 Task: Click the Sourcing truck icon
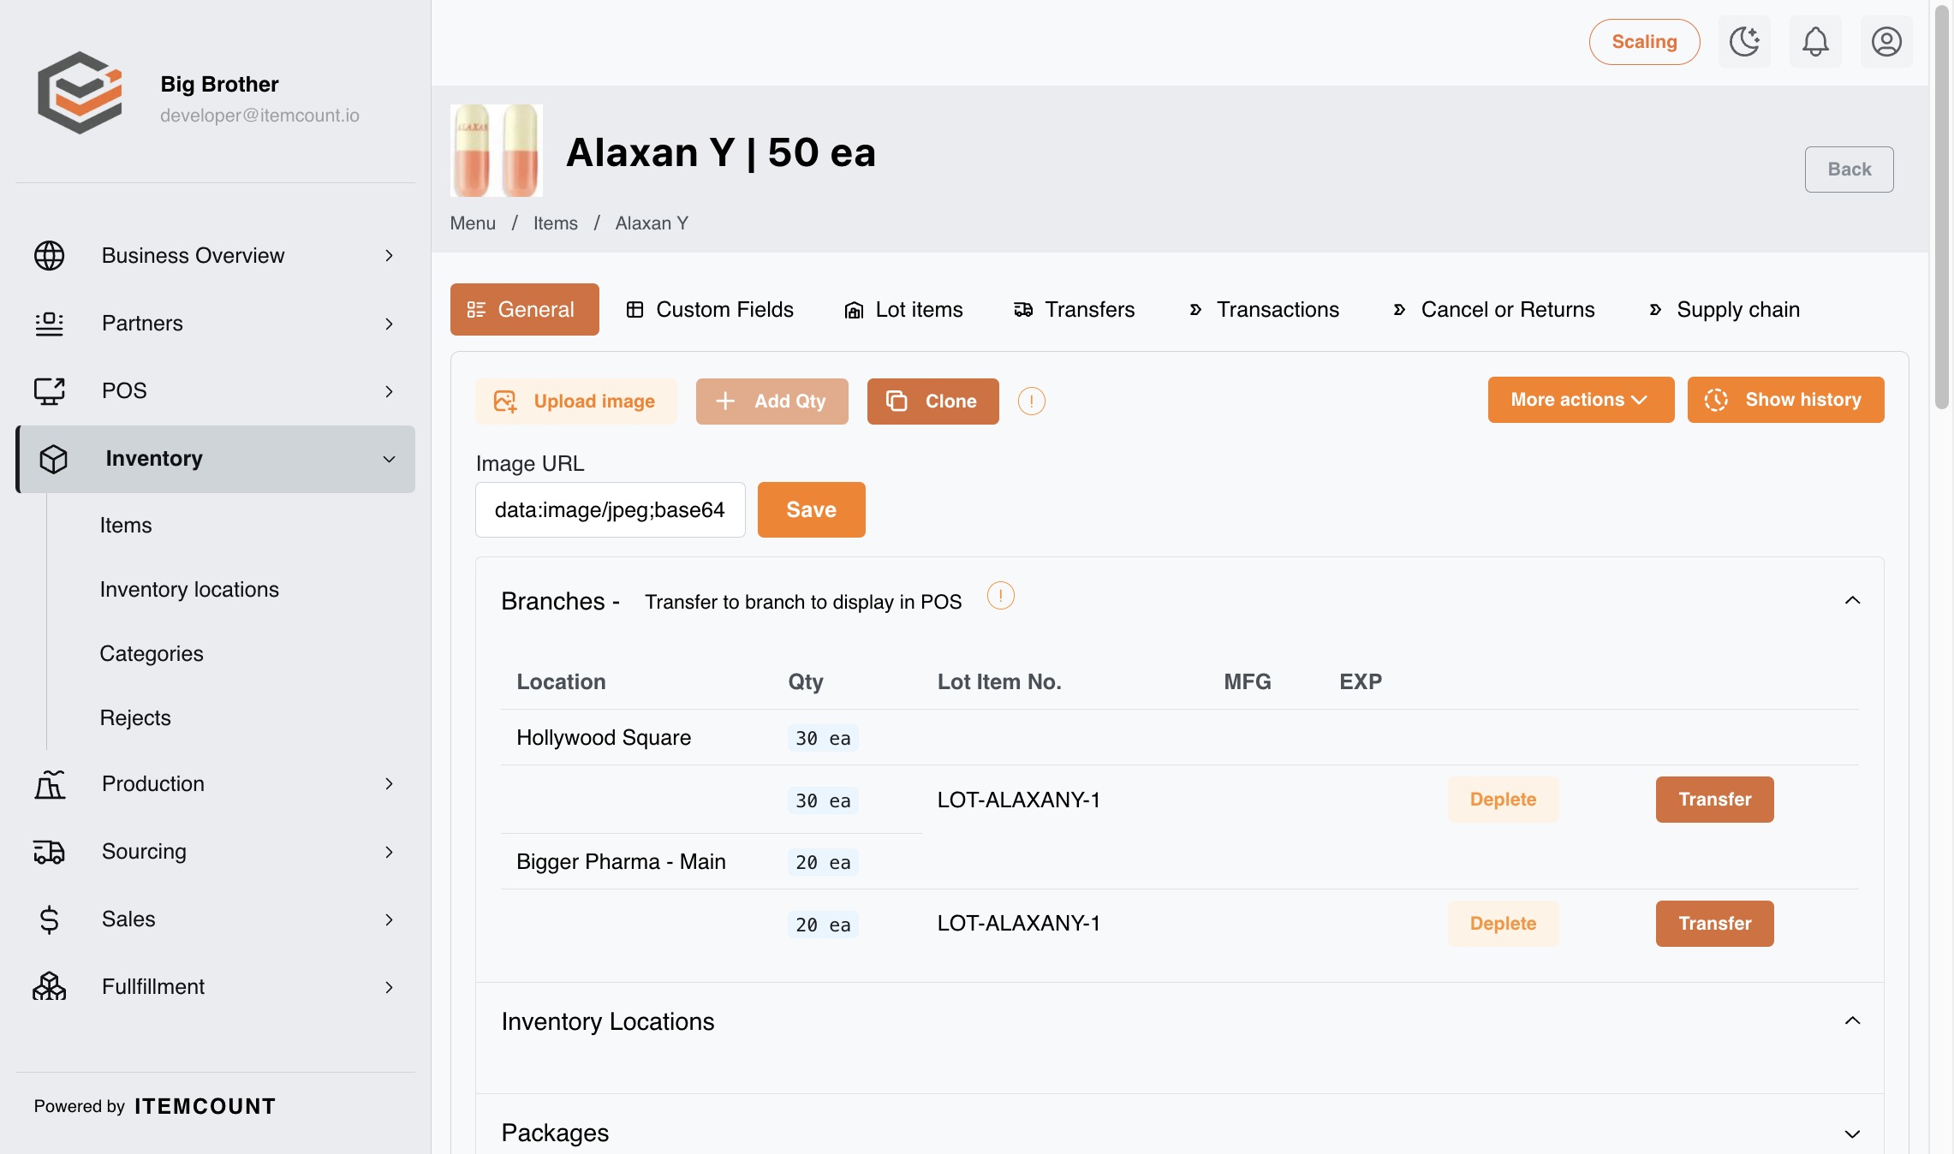coord(49,851)
